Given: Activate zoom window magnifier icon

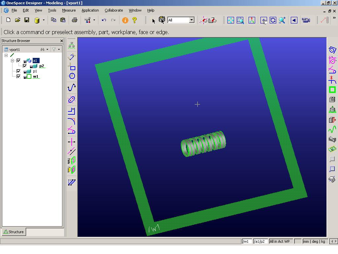Looking at the screenshot, I should point(240,20).
